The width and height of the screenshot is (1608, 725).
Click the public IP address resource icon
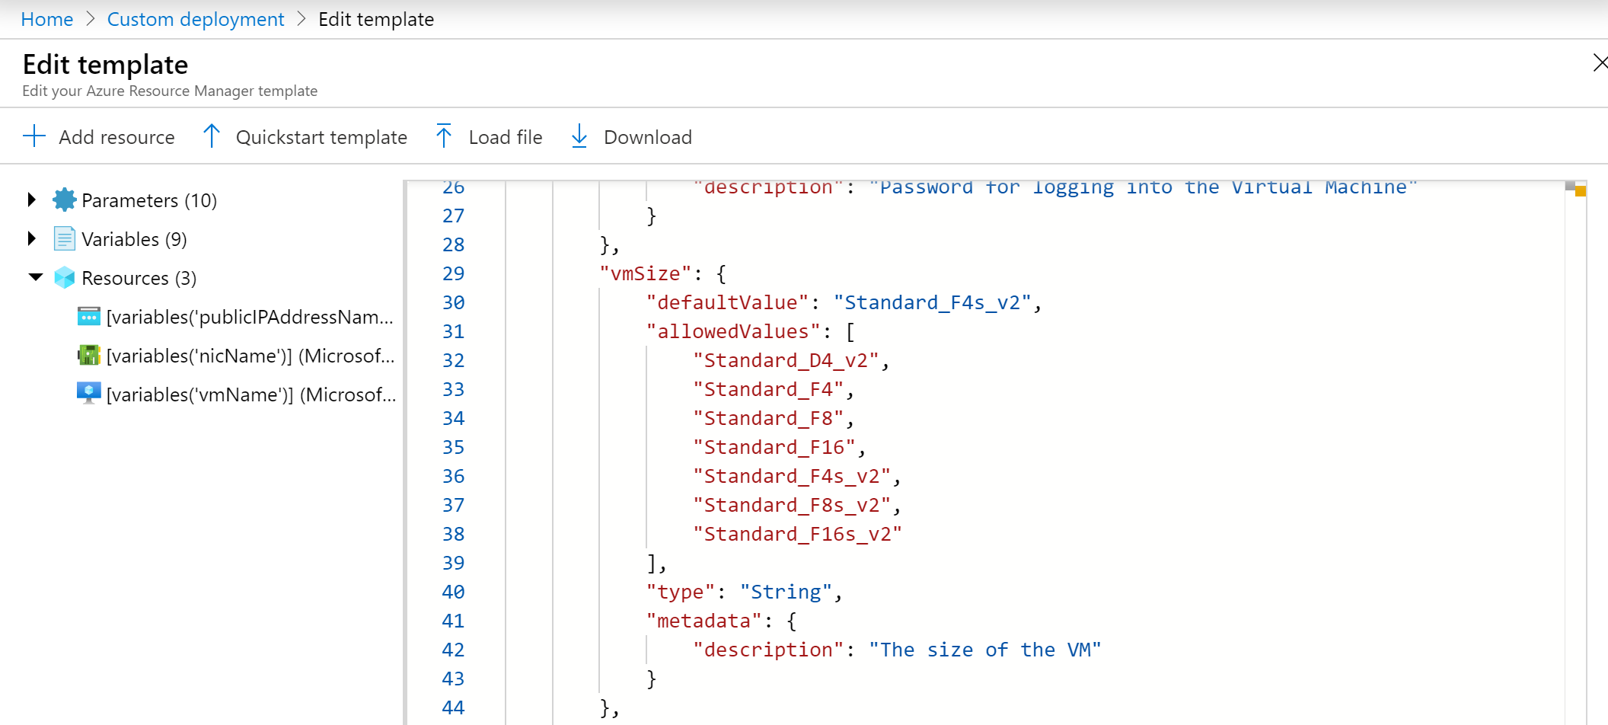[89, 317]
